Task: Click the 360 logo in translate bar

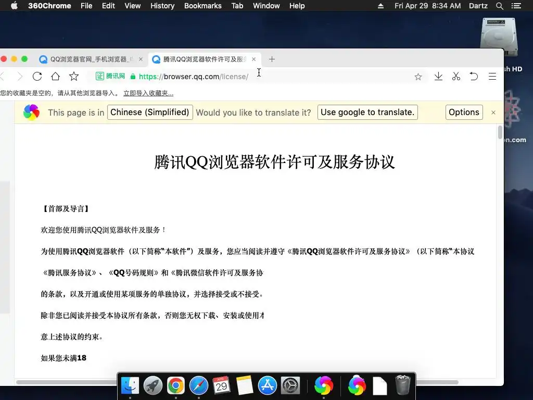Action: click(x=31, y=113)
